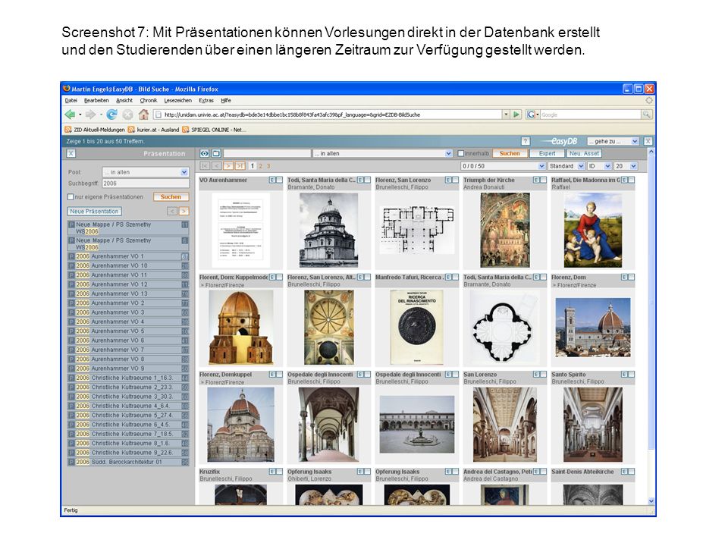Click E icon on Raffael, Die Madonna card
This screenshot has height=546, width=728.
(624, 180)
